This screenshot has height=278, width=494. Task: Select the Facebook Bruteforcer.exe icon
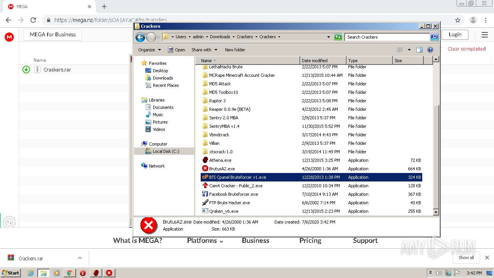tap(205, 194)
